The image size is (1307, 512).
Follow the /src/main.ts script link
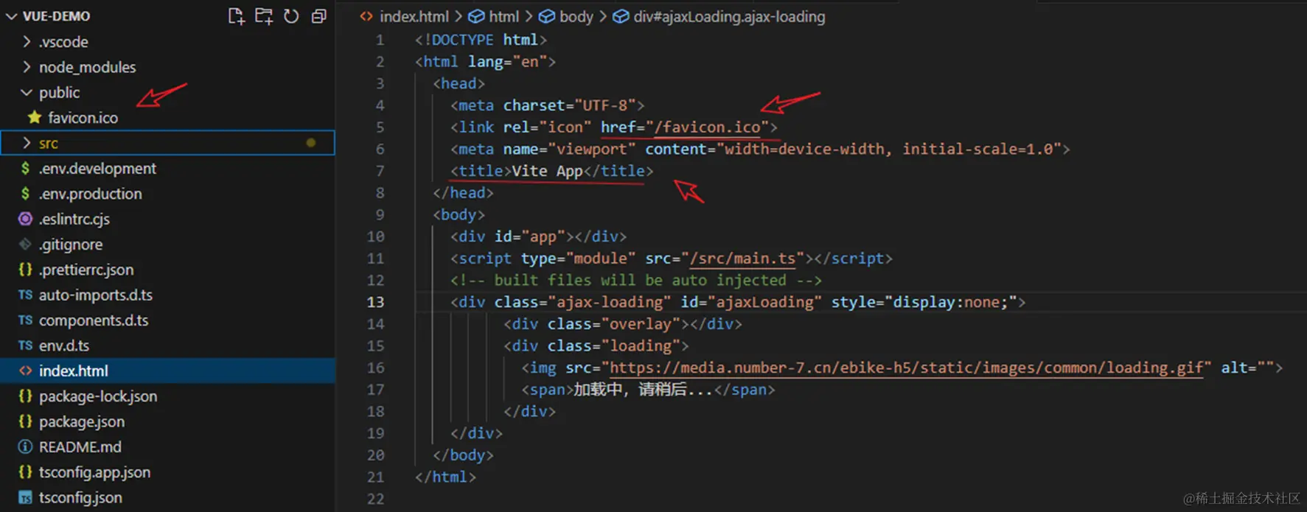pyautogui.click(x=742, y=259)
